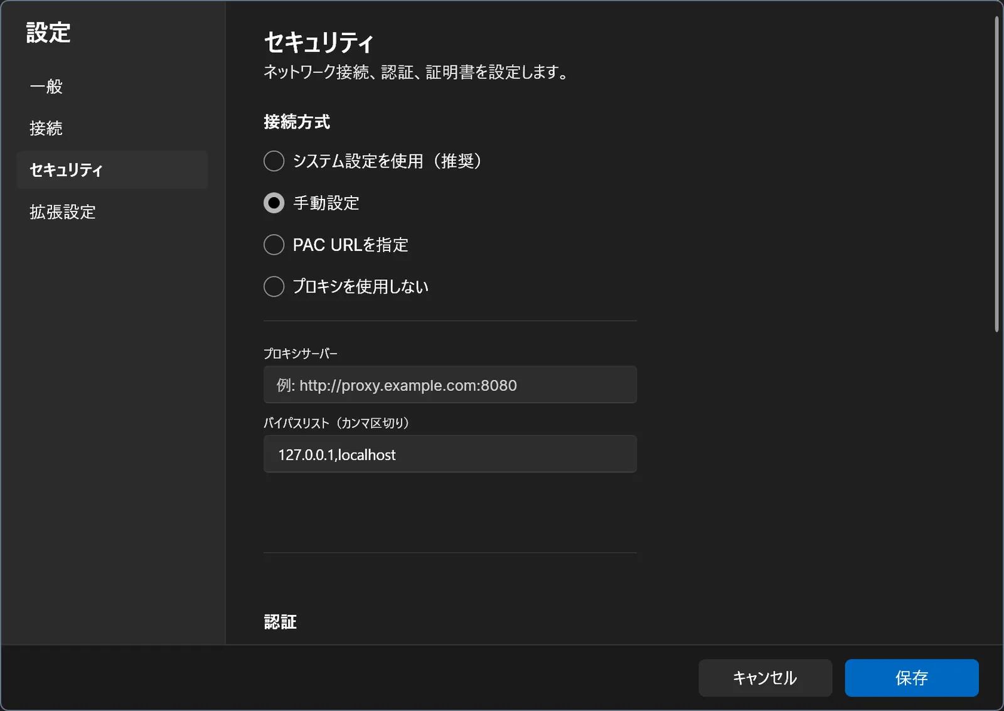
Task: Click the 設定 dialog title
Action: pyautogui.click(x=48, y=33)
